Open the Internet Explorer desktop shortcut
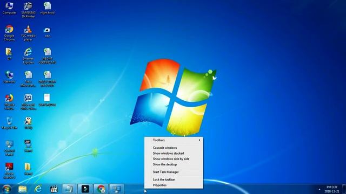Screen dimensions: 346x194 click(x=28, y=56)
